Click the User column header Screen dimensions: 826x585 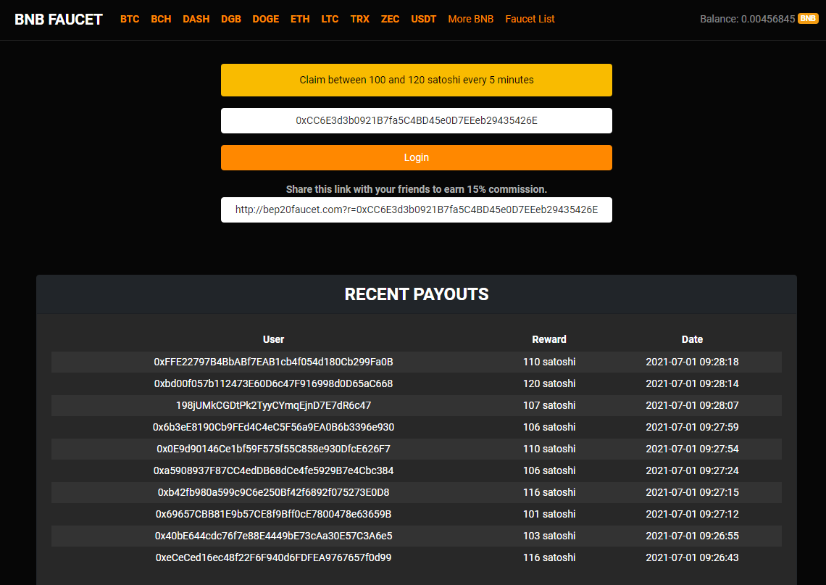tap(273, 339)
